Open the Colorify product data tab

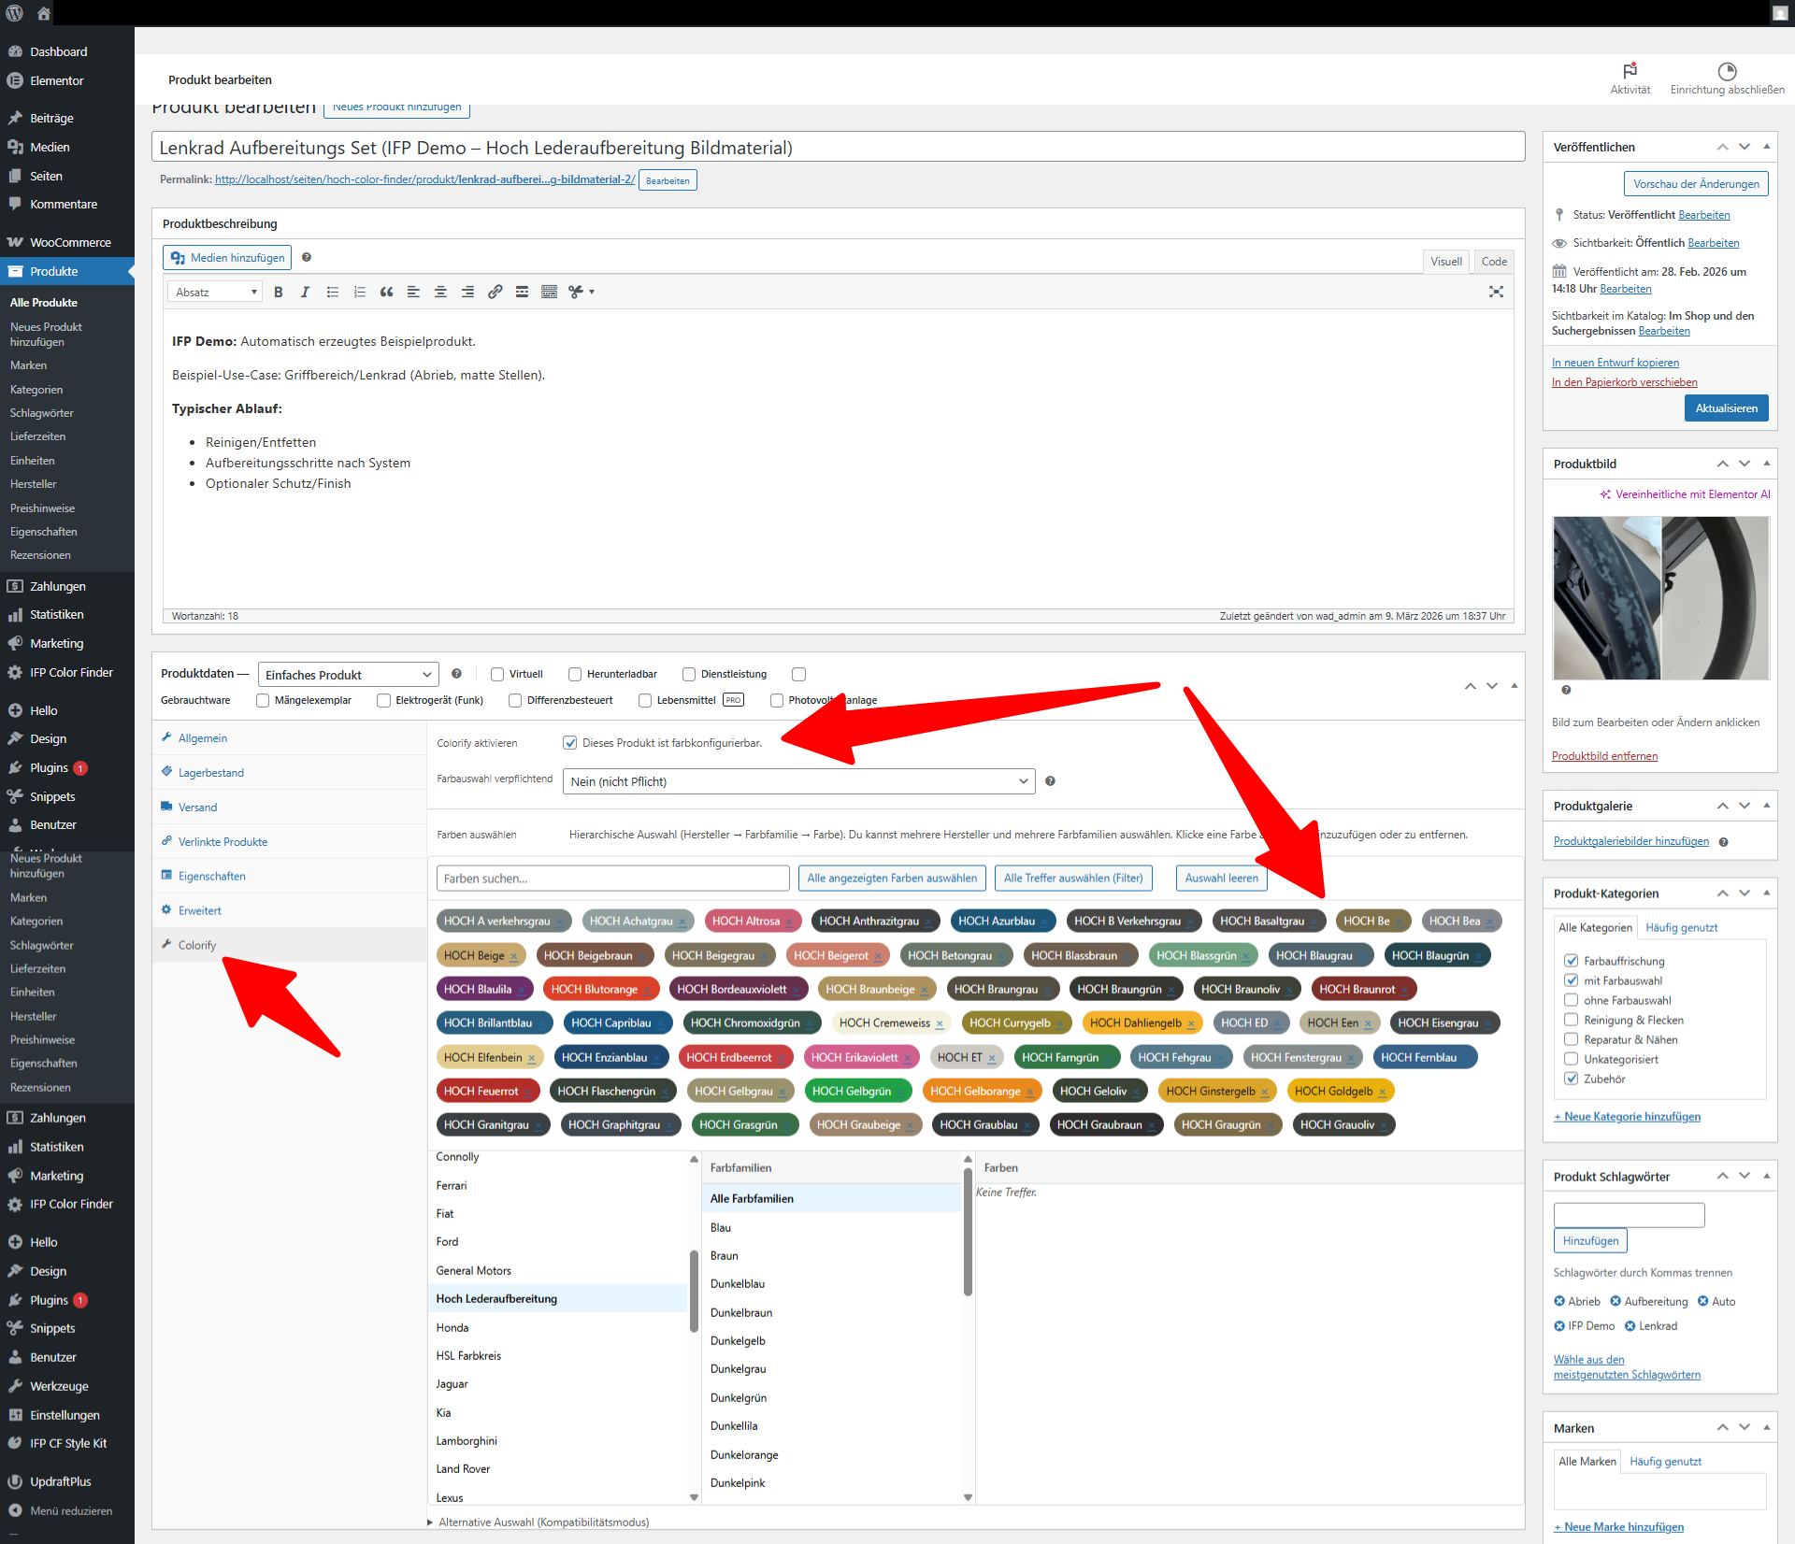point(197,945)
